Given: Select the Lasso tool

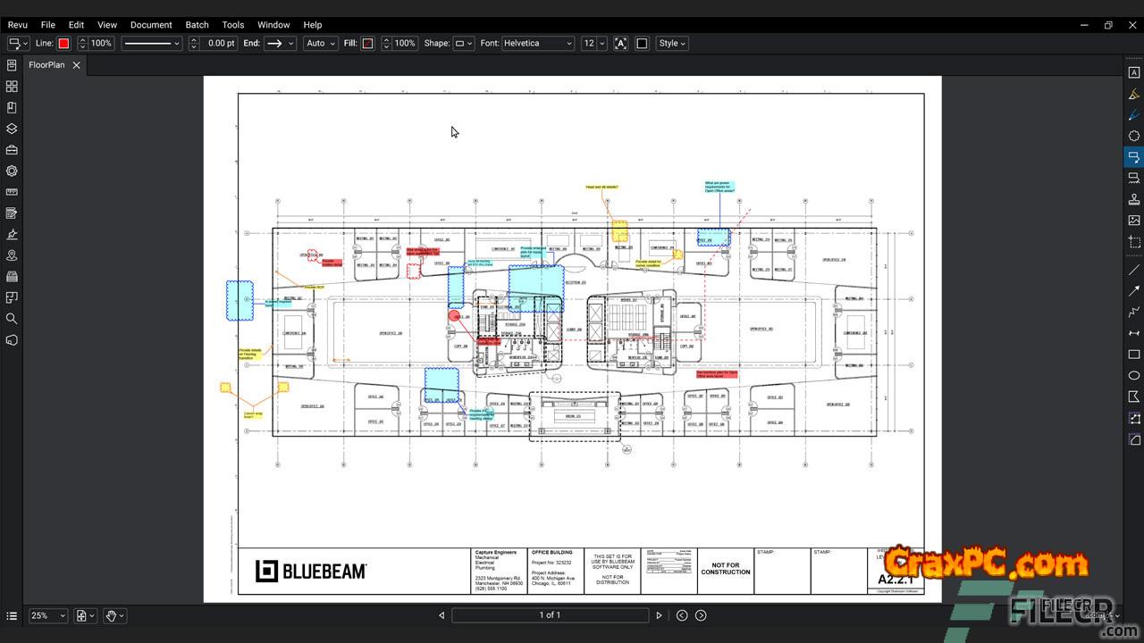Looking at the screenshot, I should click(x=1134, y=136).
